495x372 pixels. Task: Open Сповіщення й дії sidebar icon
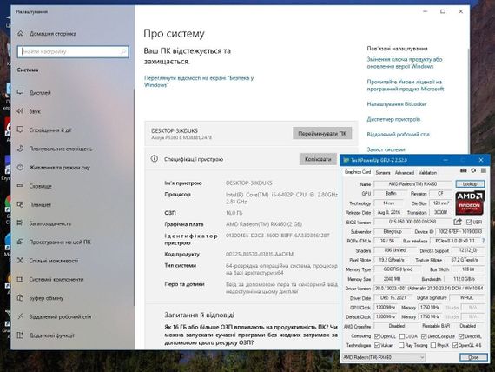pos(21,130)
